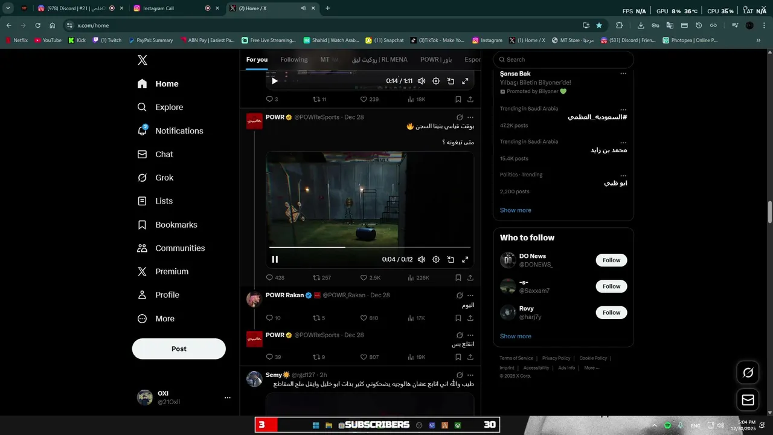The image size is (773, 435).
Task: Enter fullscreen on top video
Action: 465,81
